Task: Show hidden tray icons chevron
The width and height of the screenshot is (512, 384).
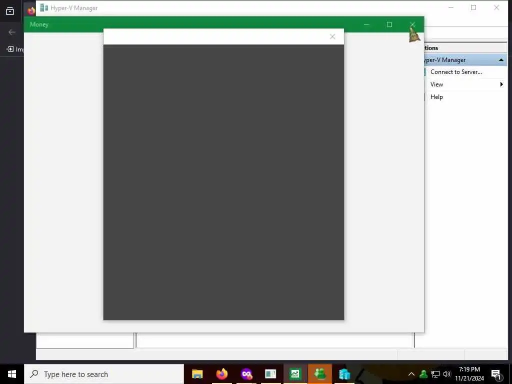Action: [411, 374]
